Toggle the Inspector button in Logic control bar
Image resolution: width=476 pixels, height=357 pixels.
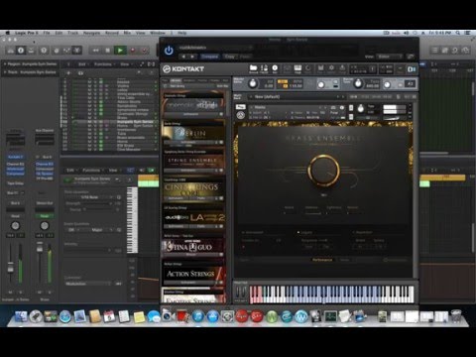[21, 51]
